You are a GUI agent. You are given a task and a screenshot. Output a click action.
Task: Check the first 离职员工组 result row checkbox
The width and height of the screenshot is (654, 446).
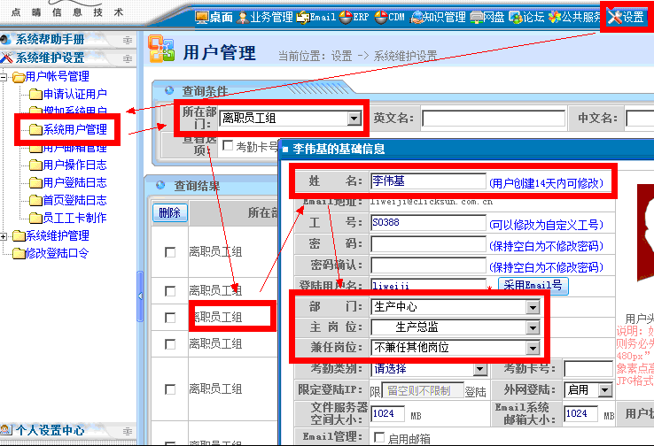point(170,252)
